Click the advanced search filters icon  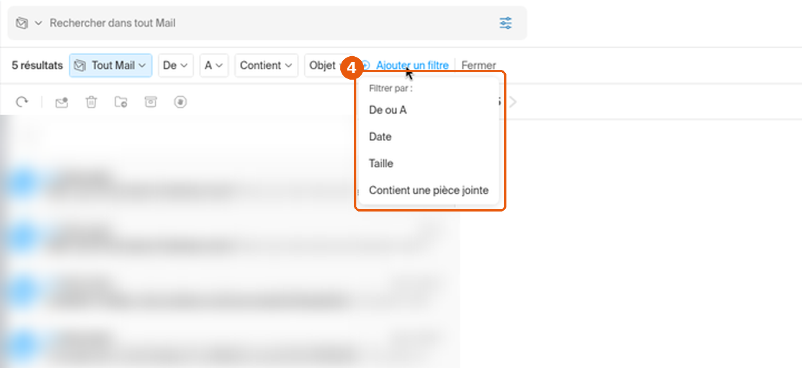click(x=505, y=23)
